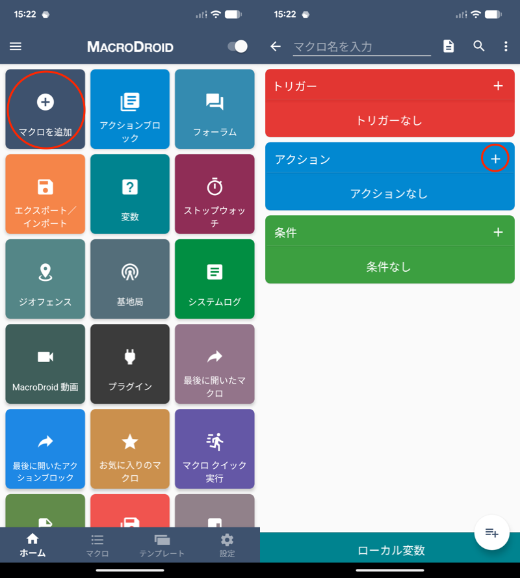The width and height of the screenshot is (520, 578).
Task: Open the フォーラム (Forum) tile
Action: tap(214, 109)
